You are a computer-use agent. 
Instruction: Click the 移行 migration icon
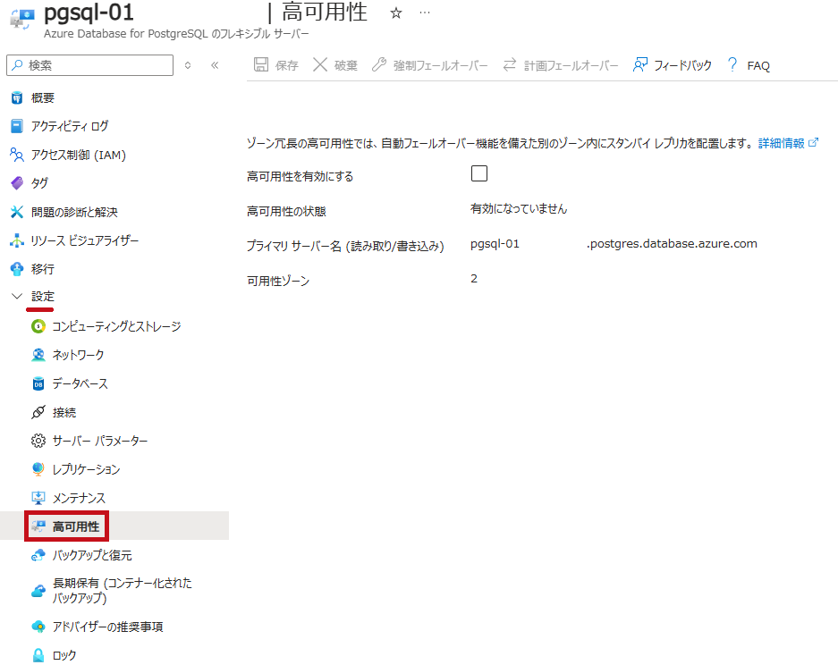click(17, 269)
